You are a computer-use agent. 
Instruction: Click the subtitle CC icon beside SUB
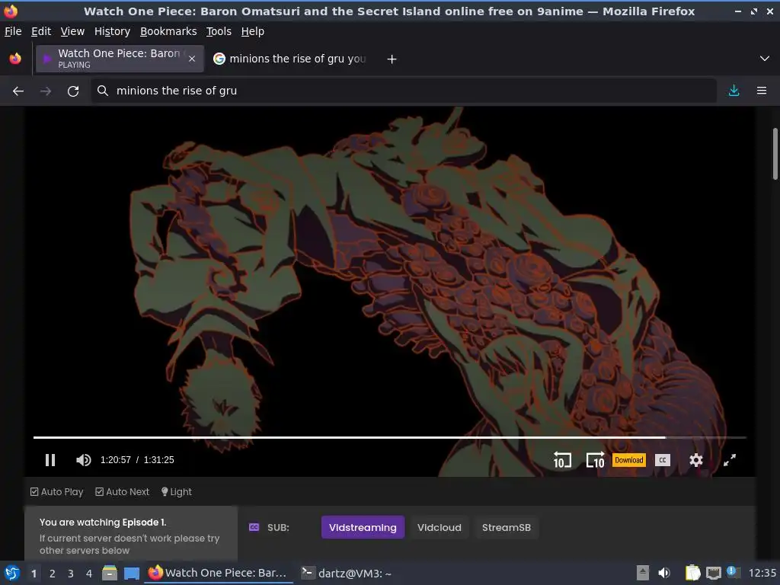click(254, 527)
